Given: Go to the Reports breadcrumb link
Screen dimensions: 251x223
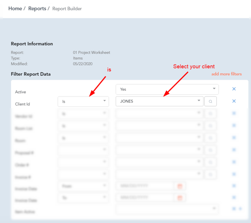Looking at the screenshot, I should 37,9.
